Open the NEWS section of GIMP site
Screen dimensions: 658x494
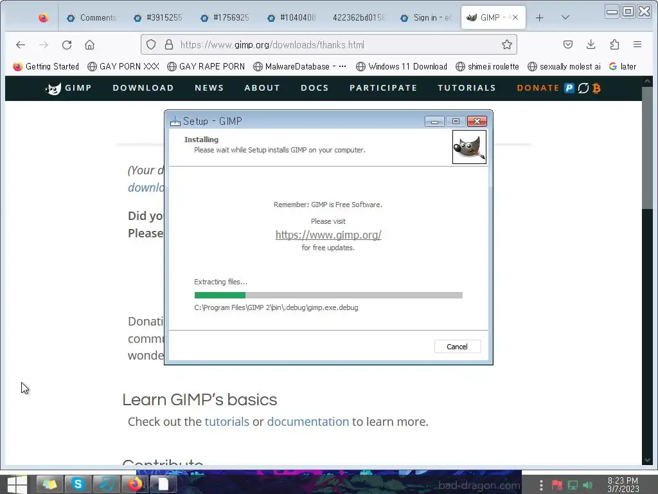click(209, 87)
